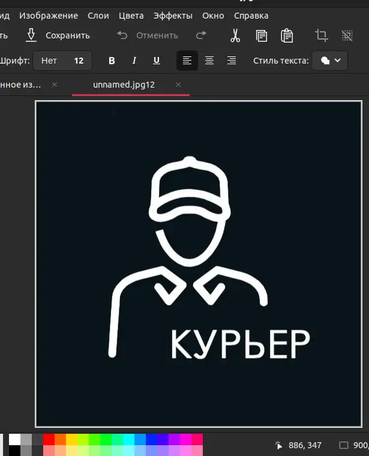
Task: Pick the red swatch in the palette
Action: (x=49, y=439)
